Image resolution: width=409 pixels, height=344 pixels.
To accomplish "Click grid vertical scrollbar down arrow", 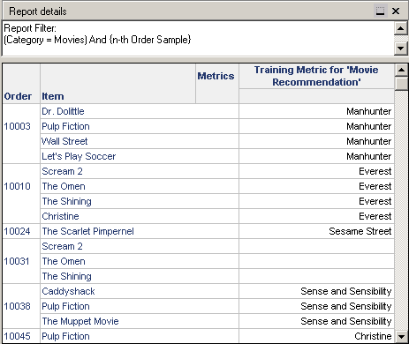I will click(x=401, y=336).
